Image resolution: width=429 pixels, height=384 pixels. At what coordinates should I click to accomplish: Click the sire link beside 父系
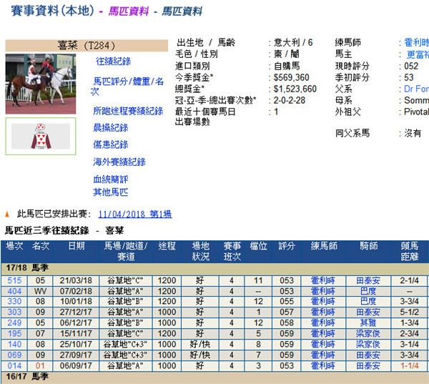[416, 89]
